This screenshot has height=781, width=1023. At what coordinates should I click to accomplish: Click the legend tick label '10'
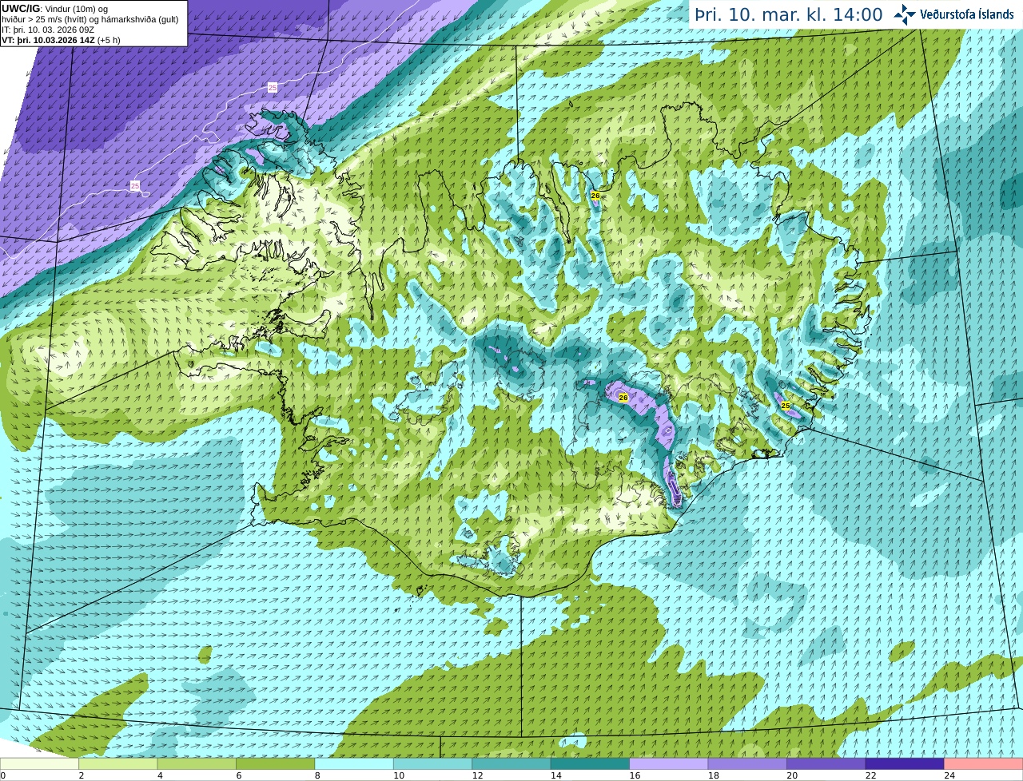click(x=399, y=775)
